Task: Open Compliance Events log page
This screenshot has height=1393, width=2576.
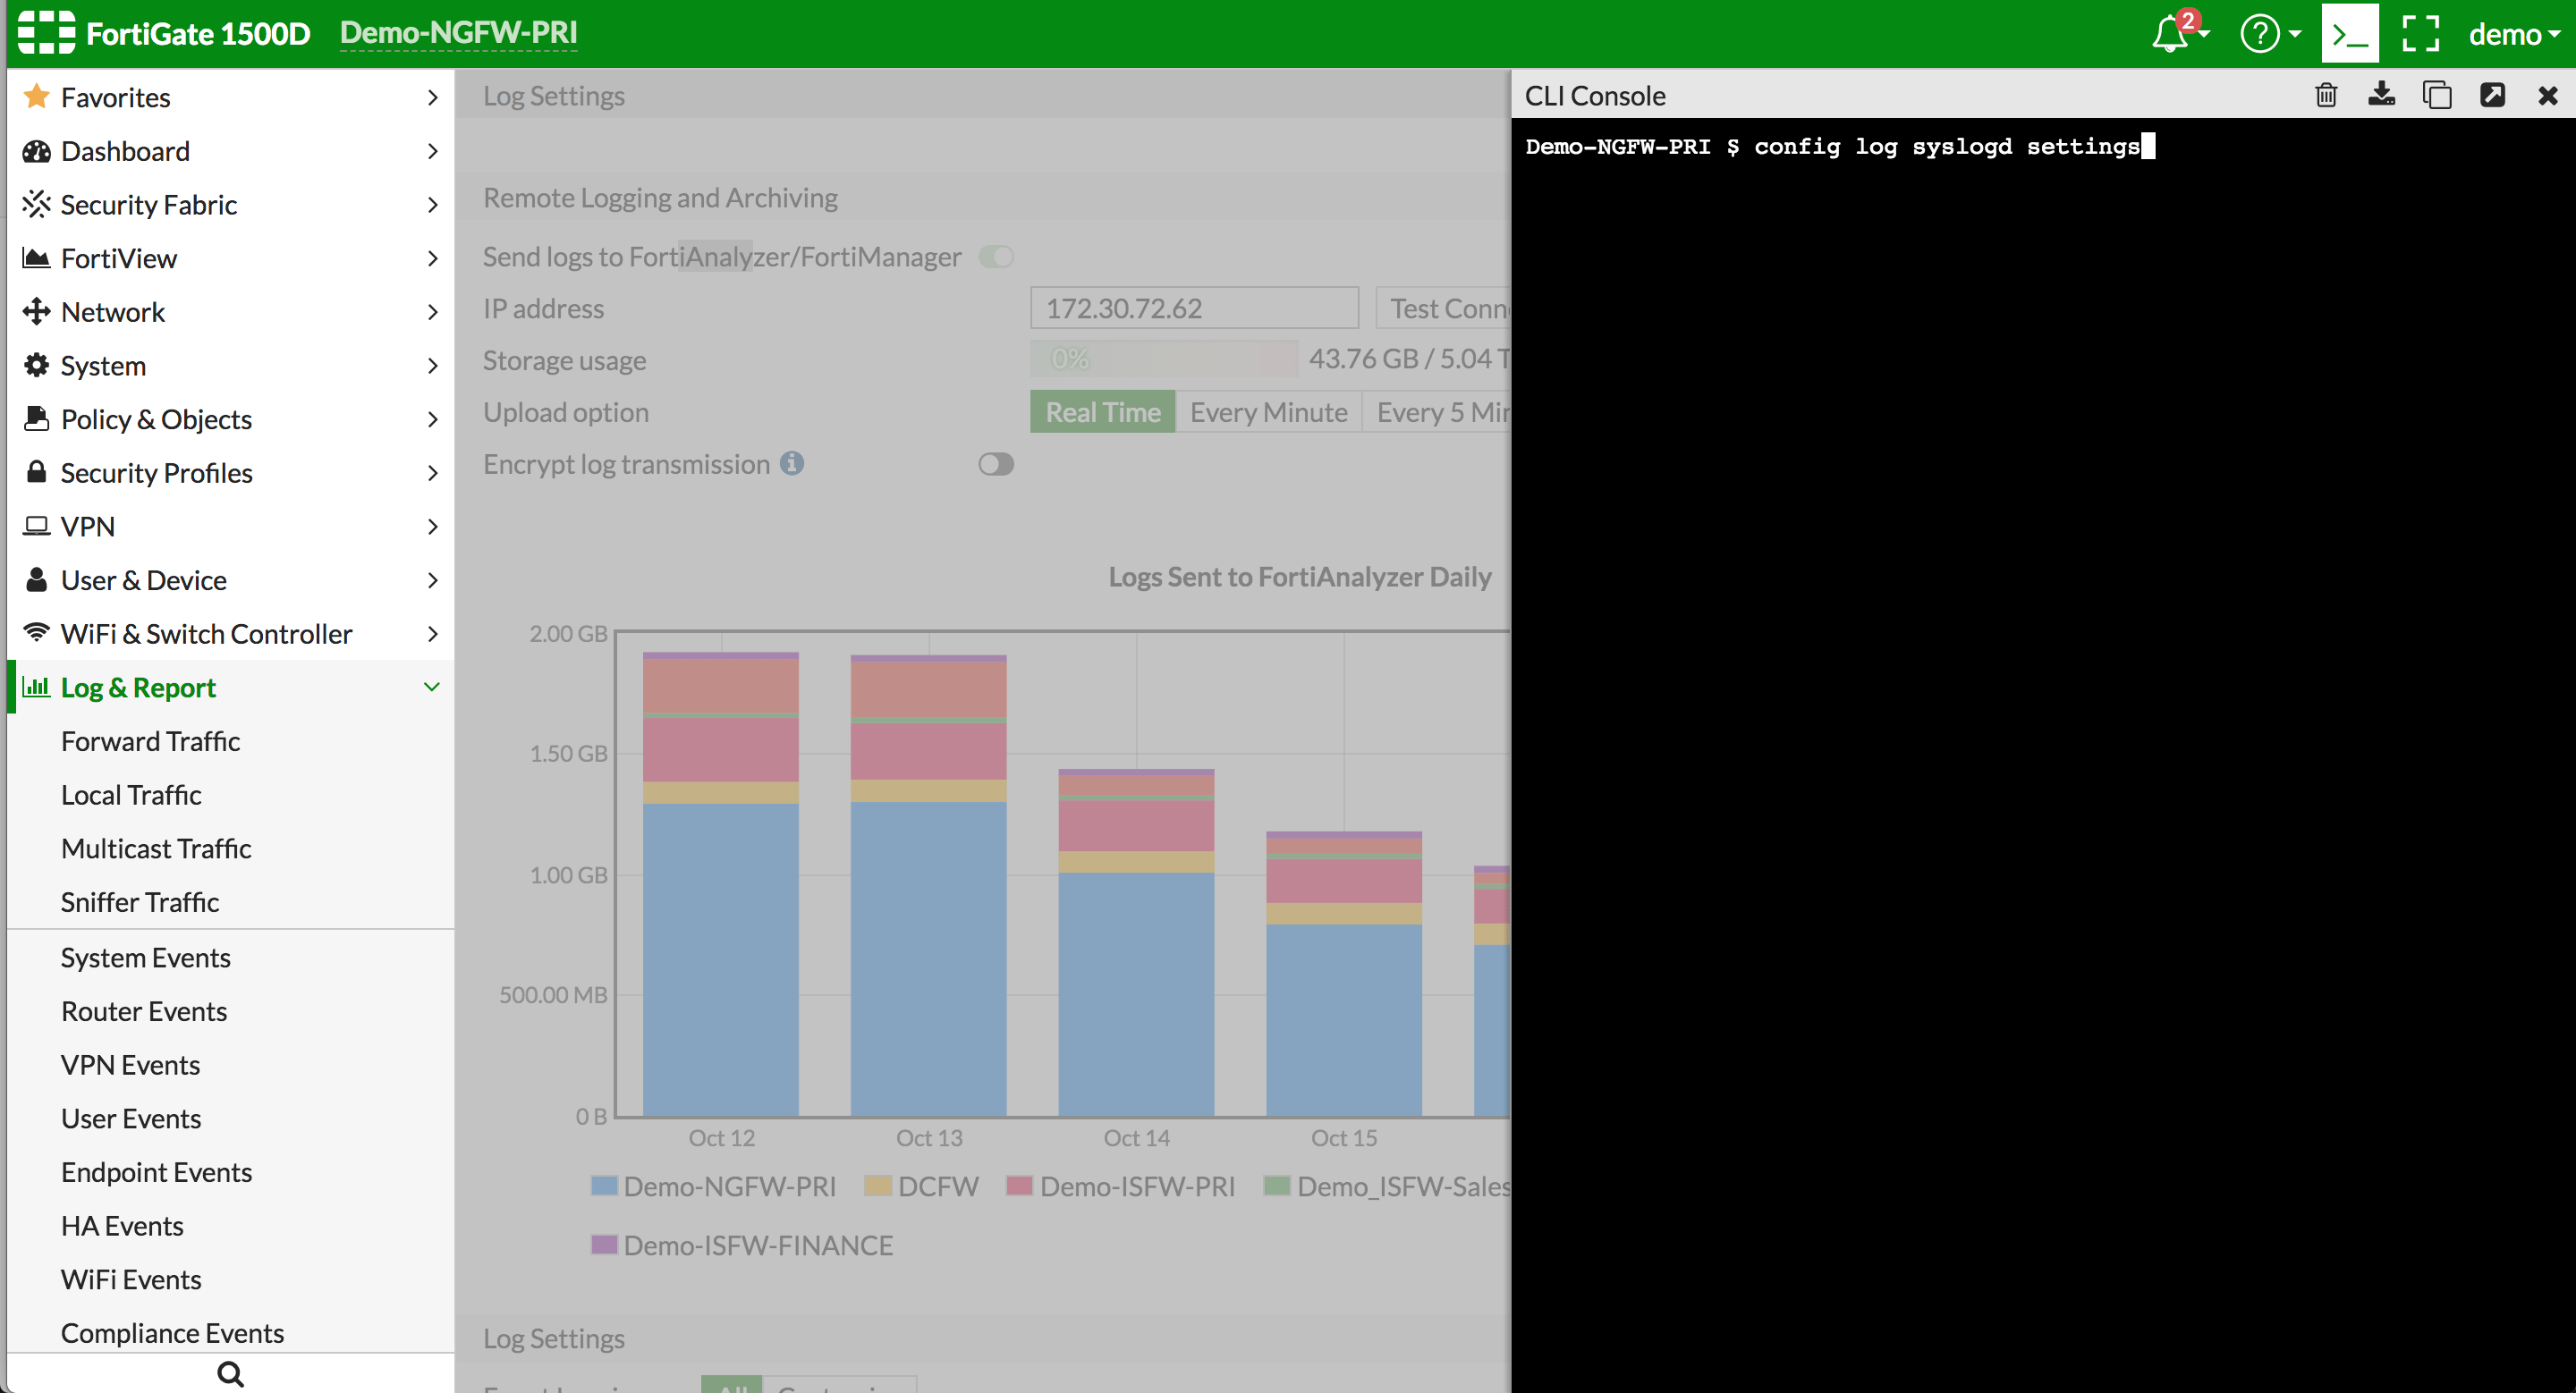Action: point(172,1332)
